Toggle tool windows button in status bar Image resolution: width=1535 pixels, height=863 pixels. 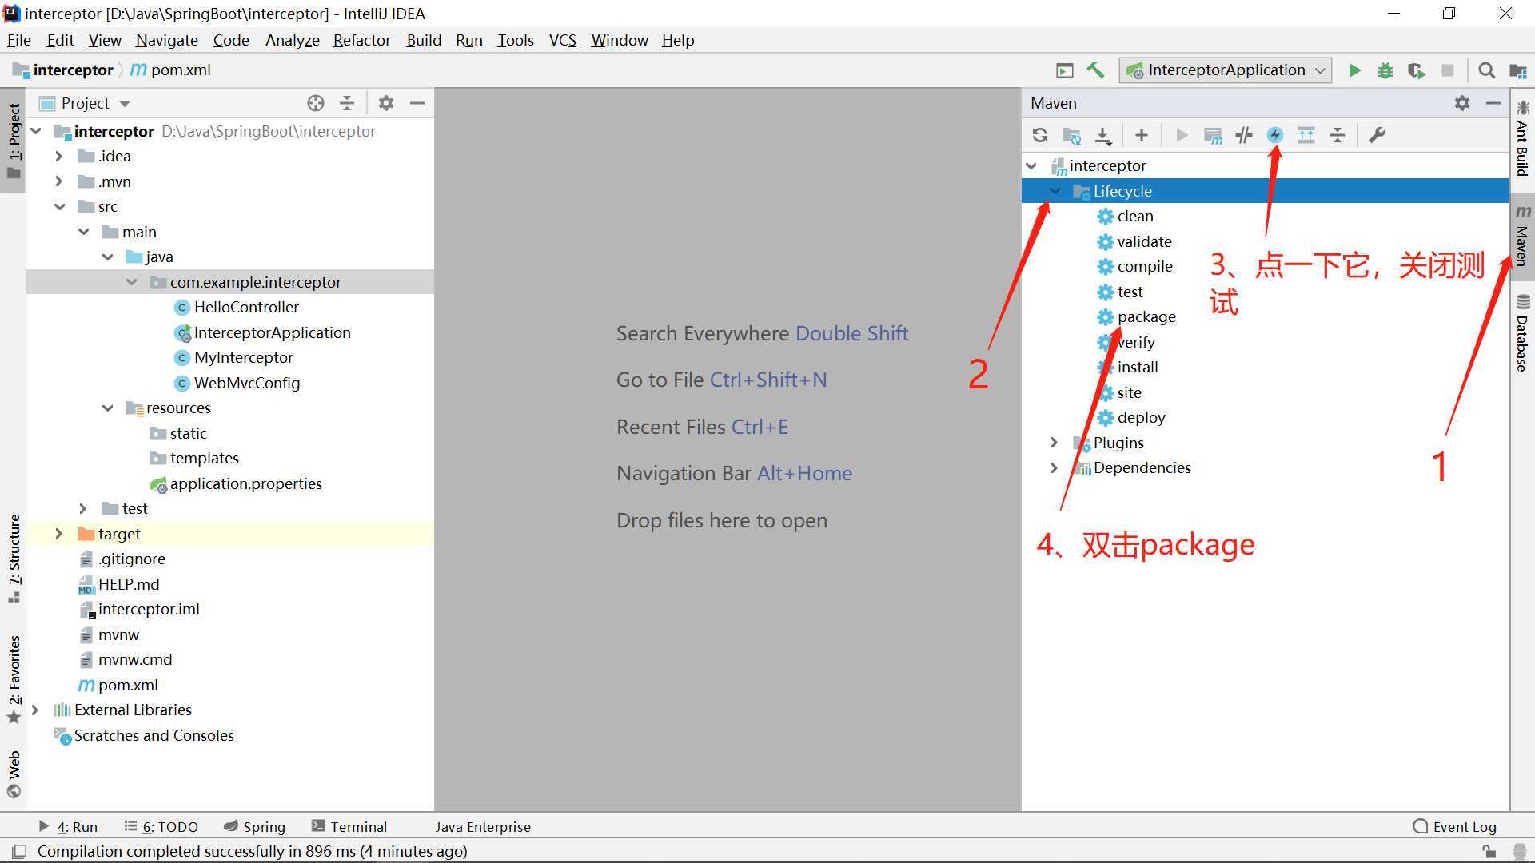click(20, 851)
